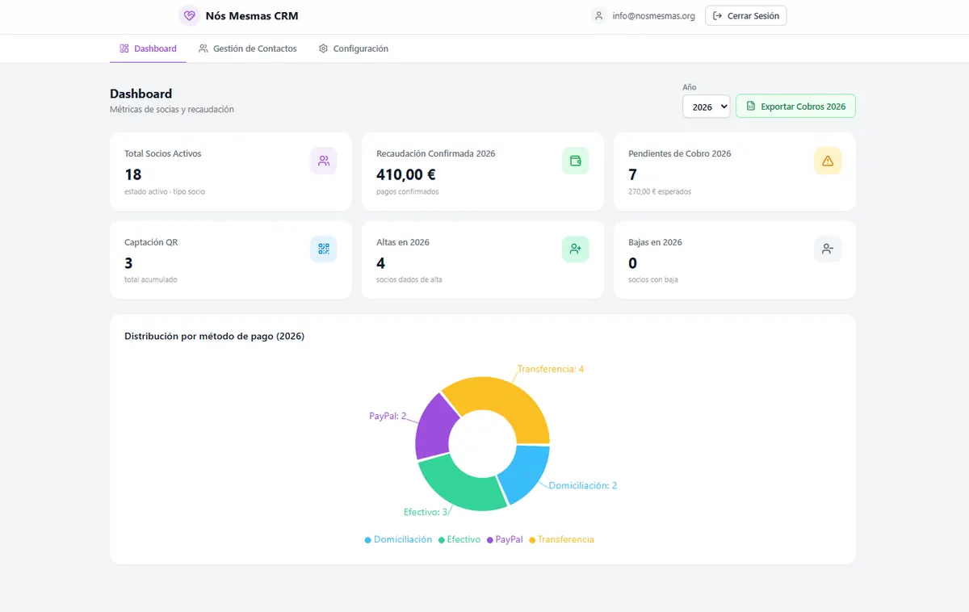Click the 'Transferencia: 4' chart label
The width and height of the screenshot is (969, 612).
(551, 369)
